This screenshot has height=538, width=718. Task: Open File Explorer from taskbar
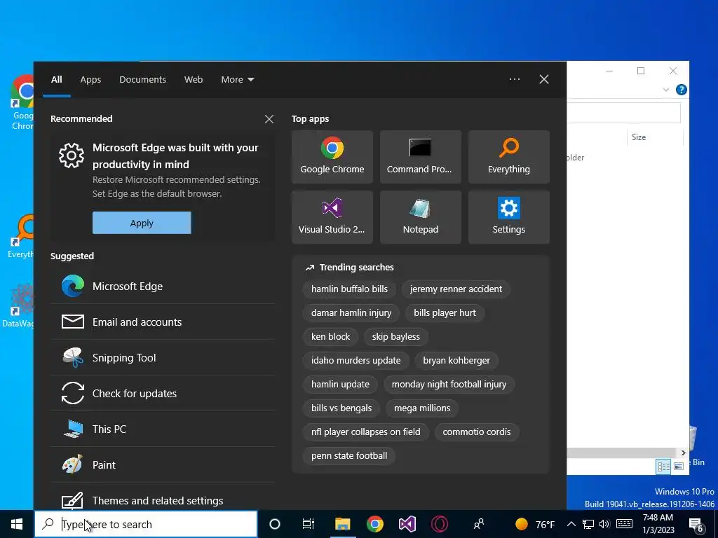coord(342,524)
